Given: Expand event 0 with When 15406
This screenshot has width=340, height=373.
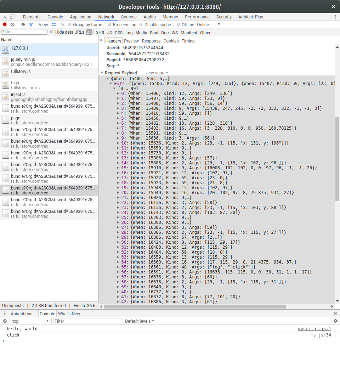Looking at the screenshot, I should [x=118, y=94].
